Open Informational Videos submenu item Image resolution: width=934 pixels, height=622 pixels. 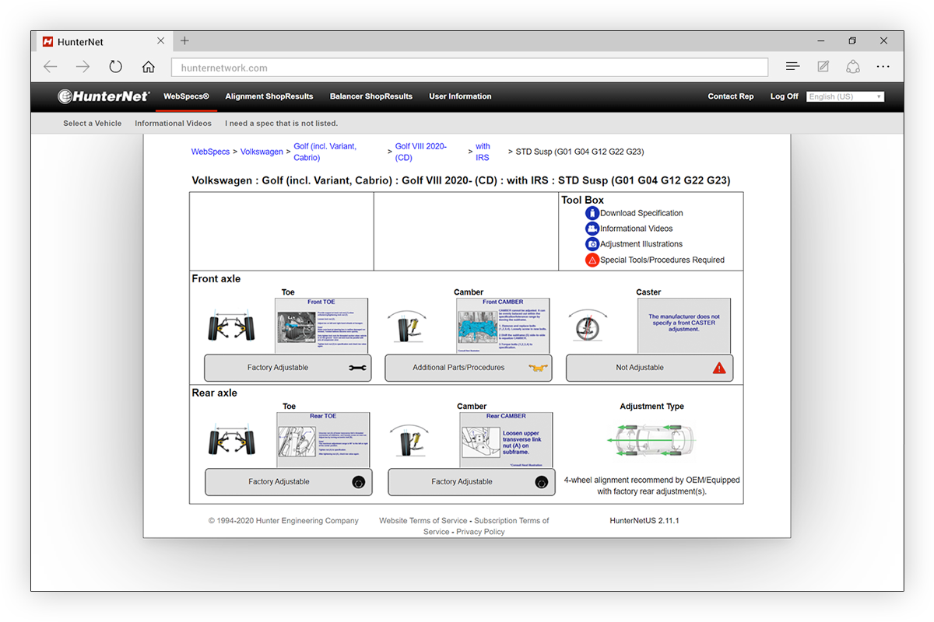pos(173,123)
